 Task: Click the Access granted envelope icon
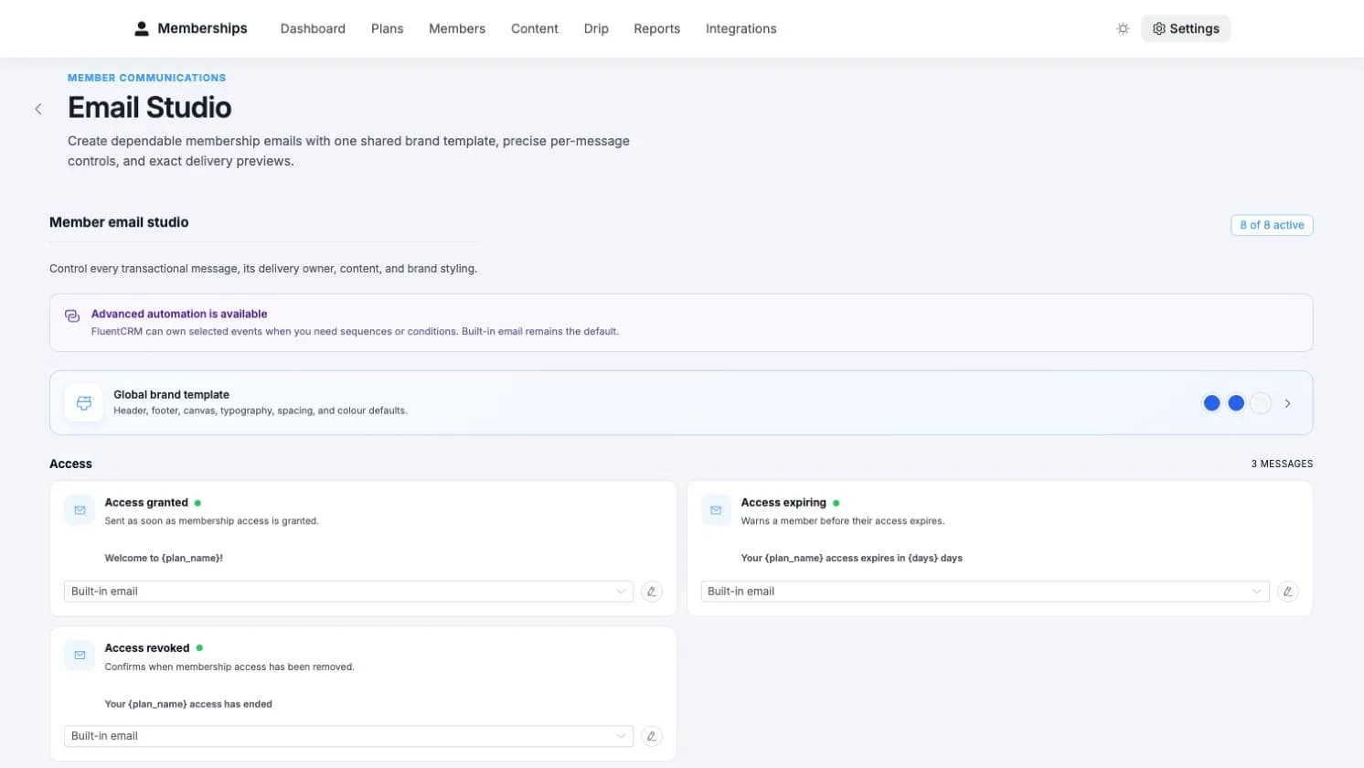click(80, 510)
